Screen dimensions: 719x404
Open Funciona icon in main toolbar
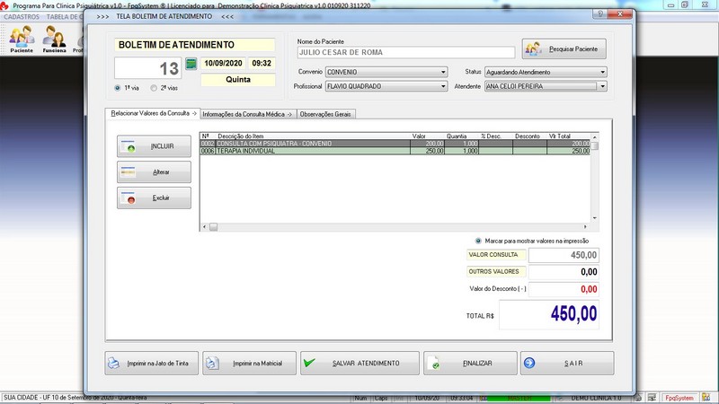click(54, 39)
